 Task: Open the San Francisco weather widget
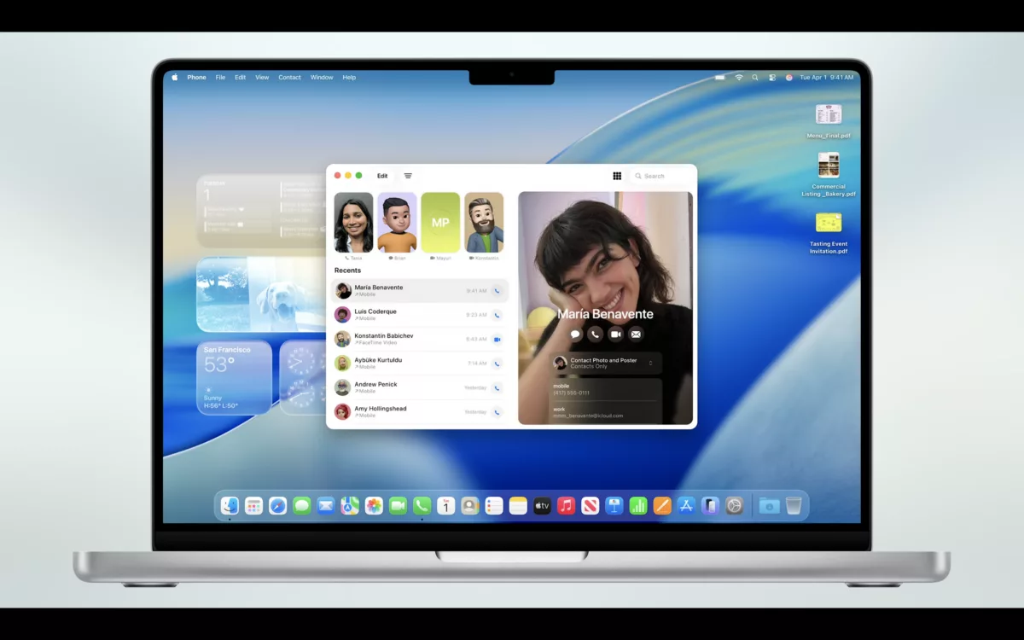click(234, 378)
